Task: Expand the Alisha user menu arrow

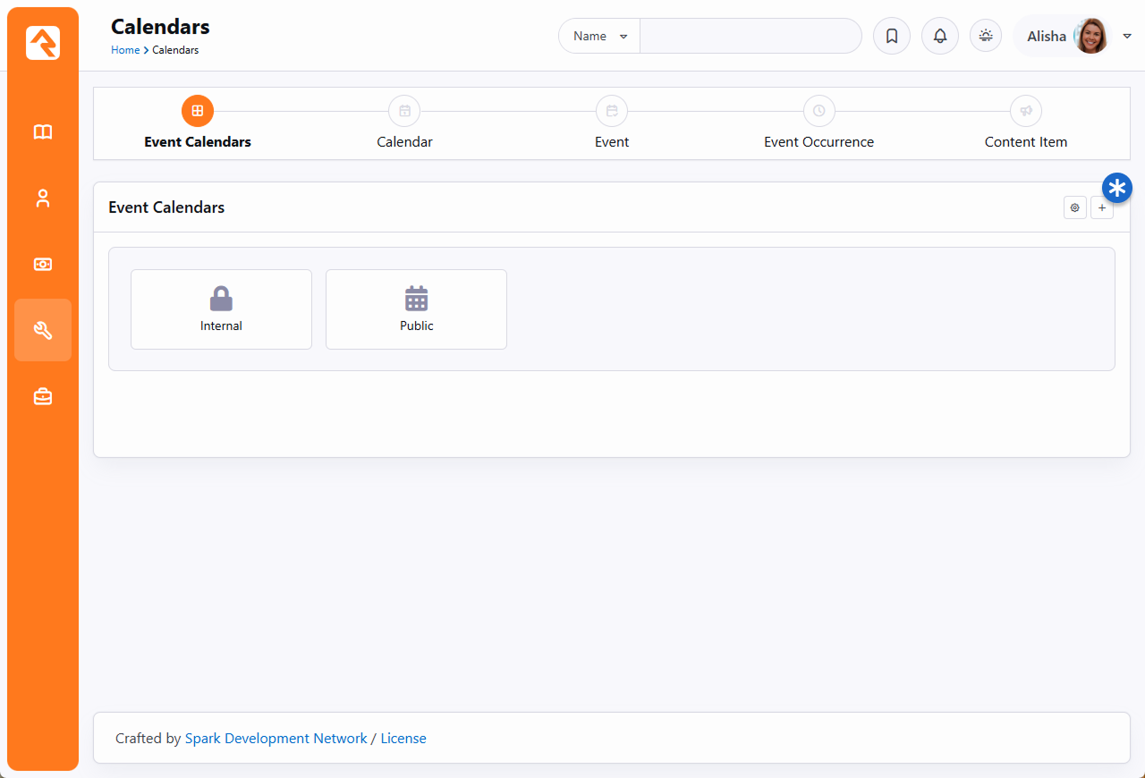Action: pyautogui.click(x=1127, y=37)
